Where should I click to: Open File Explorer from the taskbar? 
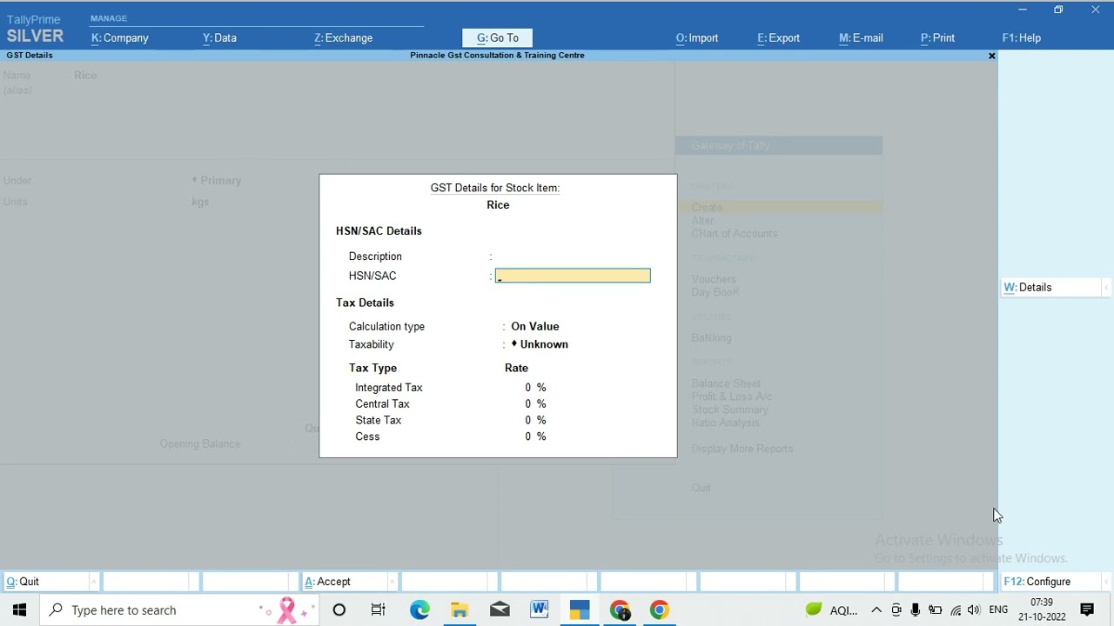pos(460,610)
